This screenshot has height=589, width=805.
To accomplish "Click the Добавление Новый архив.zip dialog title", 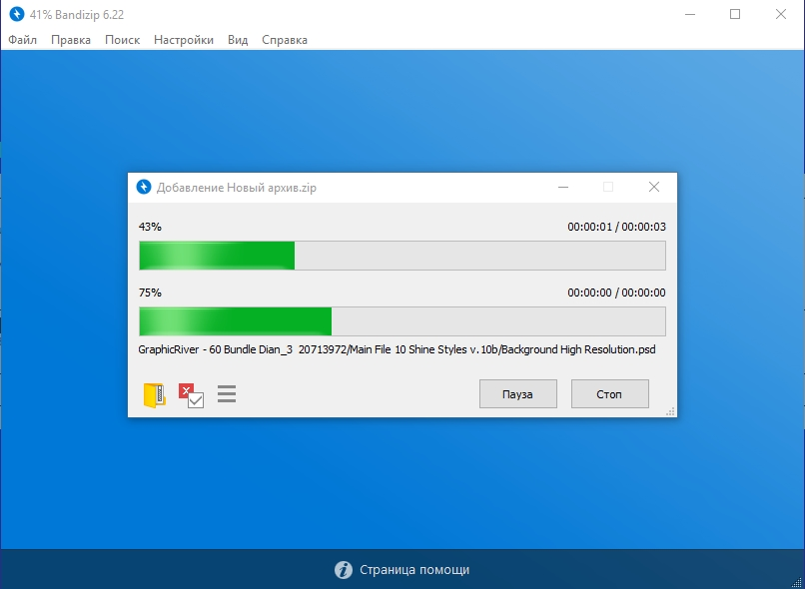I will coord(236,188).
